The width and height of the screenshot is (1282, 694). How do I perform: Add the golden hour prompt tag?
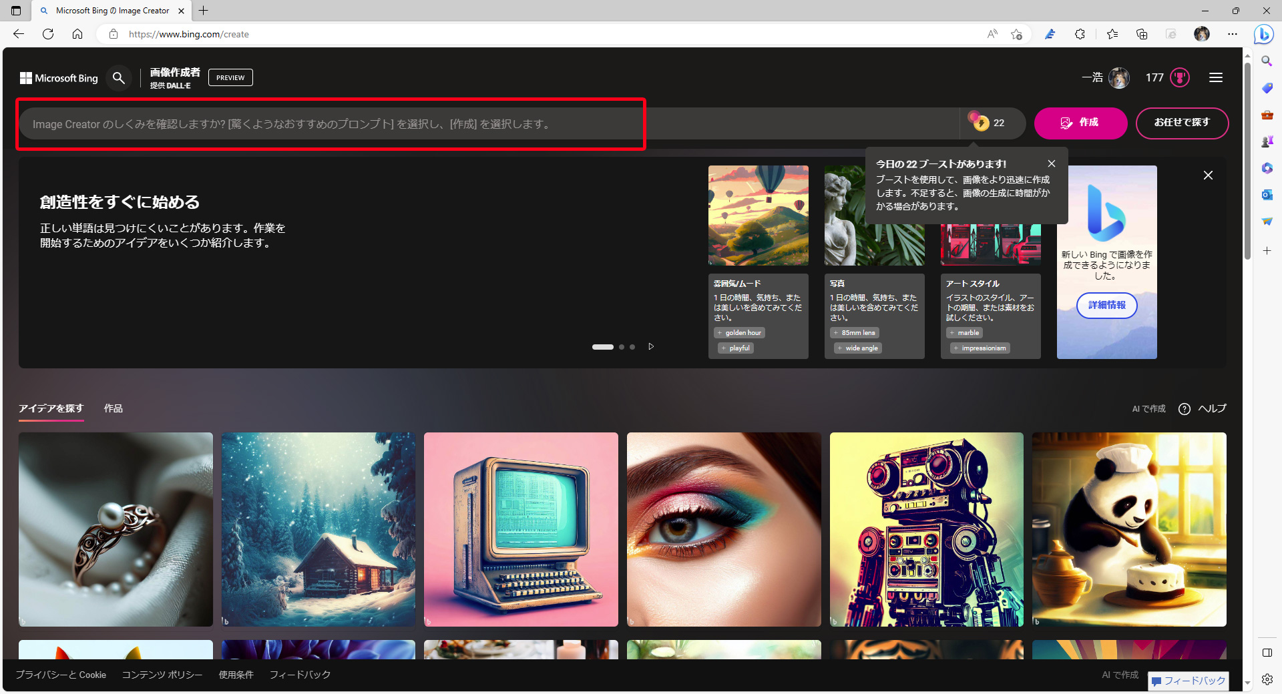[739, 332]
